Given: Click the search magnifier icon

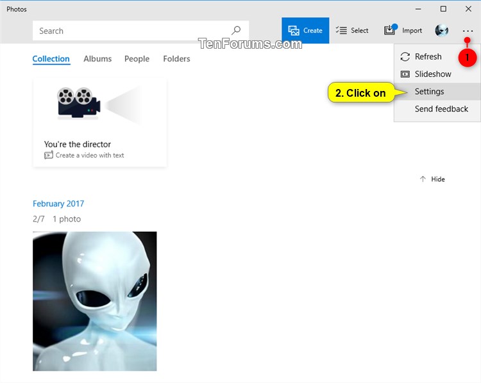Looking at the screenshot, I should click(x=236, y=30).
